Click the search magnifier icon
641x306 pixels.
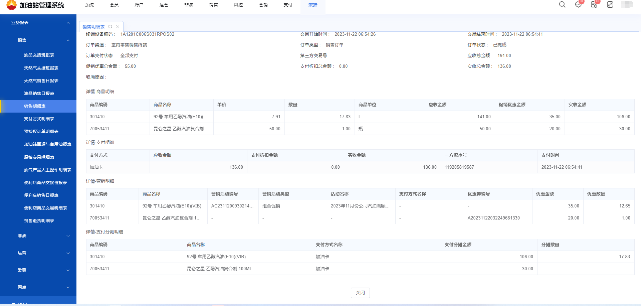click(562, 5)
